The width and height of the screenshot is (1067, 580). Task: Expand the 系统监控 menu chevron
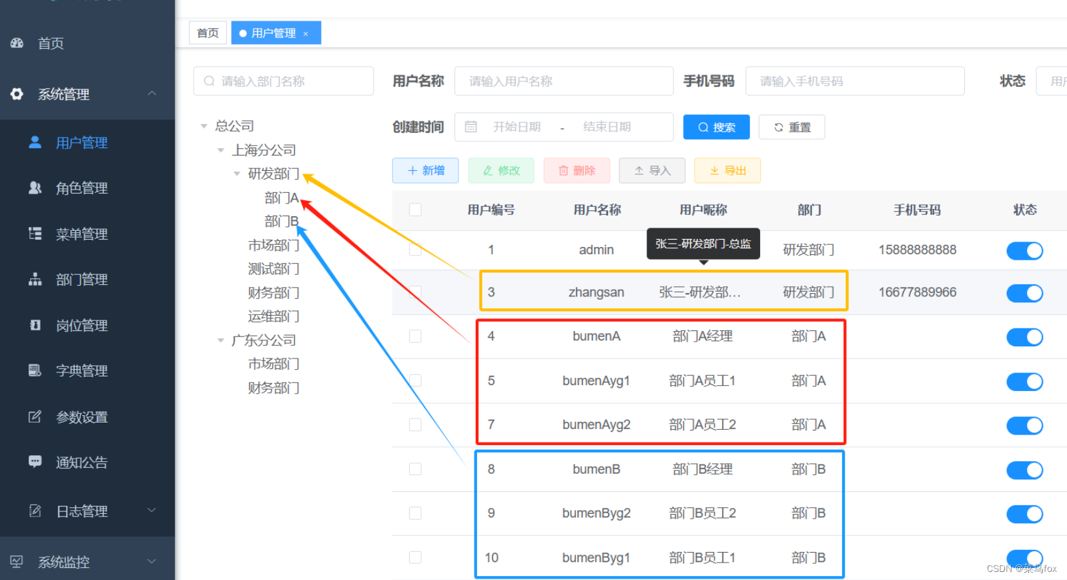[152, 561]
